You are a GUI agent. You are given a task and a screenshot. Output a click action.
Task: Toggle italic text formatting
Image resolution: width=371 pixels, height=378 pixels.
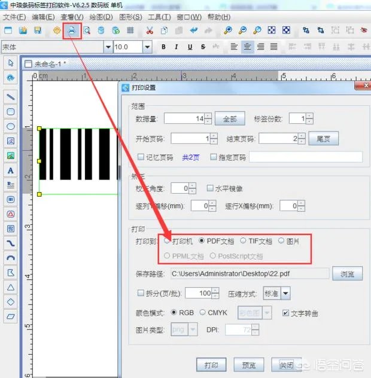coord(177,47)
